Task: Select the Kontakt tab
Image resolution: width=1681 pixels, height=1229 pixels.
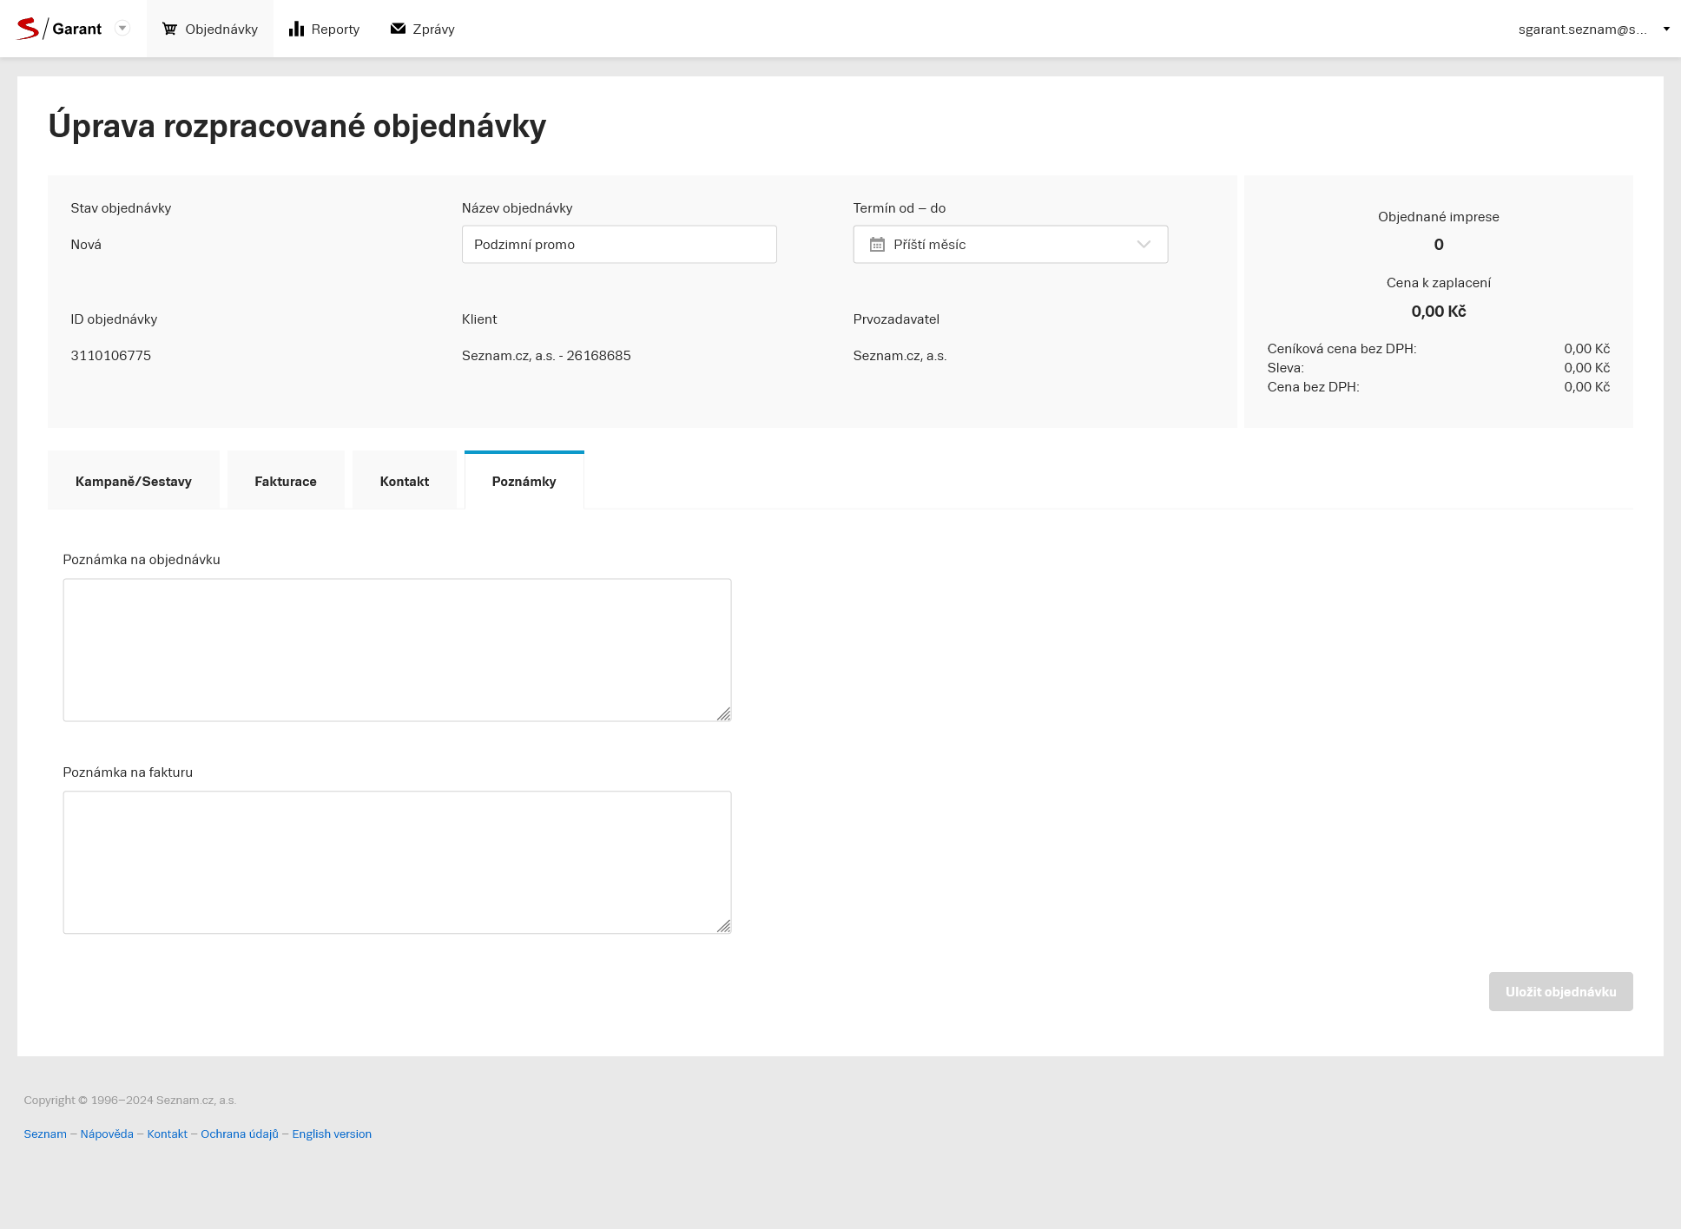Action: [x=405, y=481]
